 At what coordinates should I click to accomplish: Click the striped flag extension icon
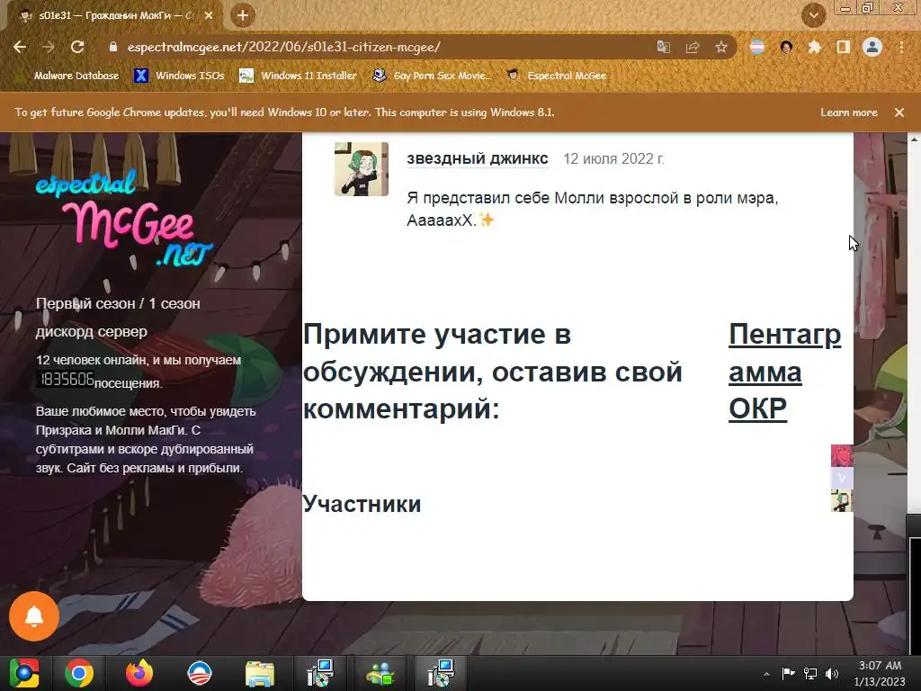tap(757, 47)
